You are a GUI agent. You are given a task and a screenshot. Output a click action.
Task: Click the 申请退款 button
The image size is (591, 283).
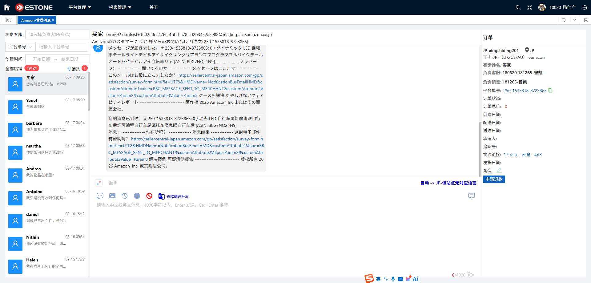pyautogui.click(x=494, y=179)
